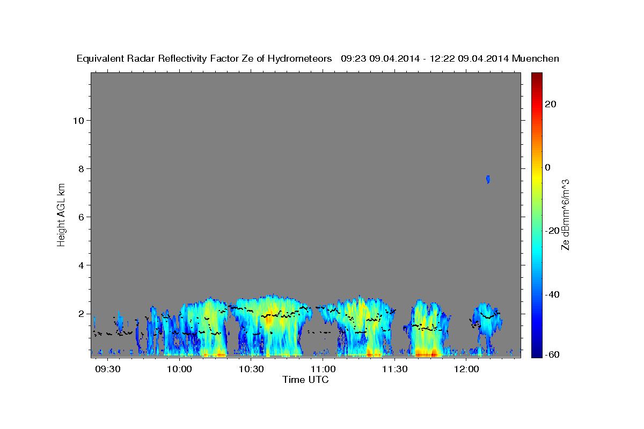Click the dark blue bottom of the colorbar
Viewport: 644px width, 429px height.
[x=536, y=352]
